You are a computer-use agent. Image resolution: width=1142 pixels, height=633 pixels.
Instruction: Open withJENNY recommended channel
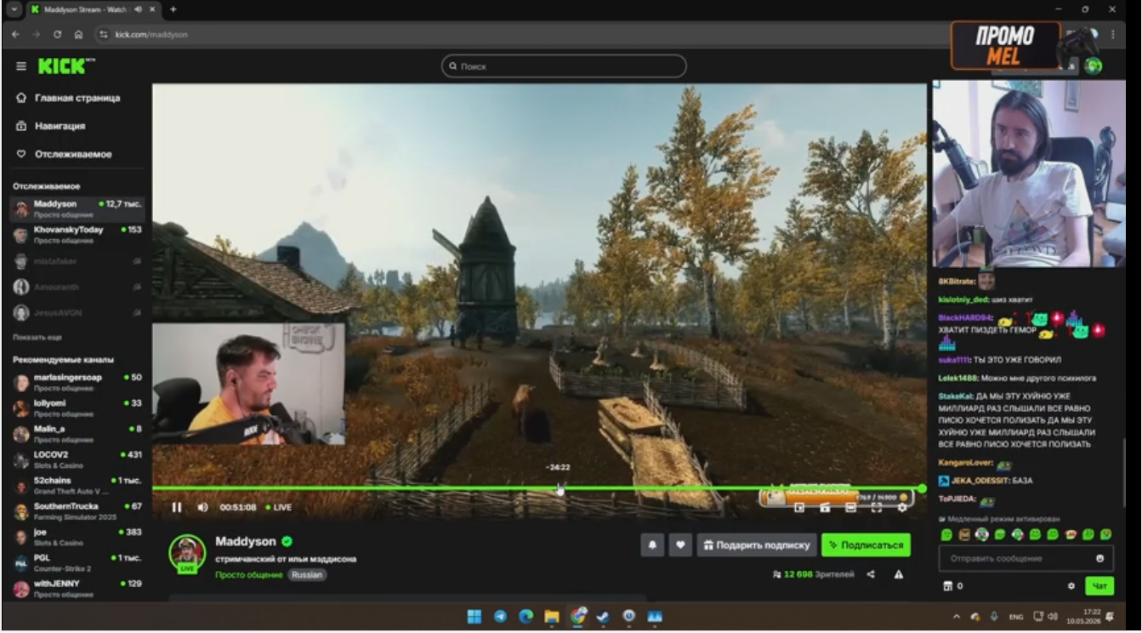(77, 588)
